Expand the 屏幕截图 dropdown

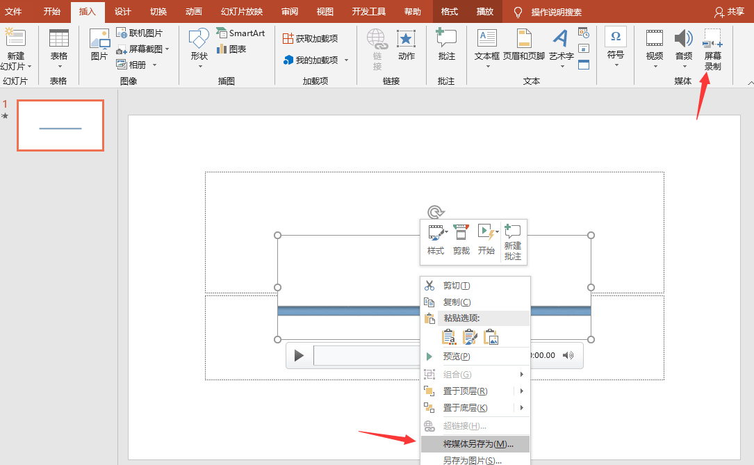pyautogui.click(x=167, y=49)
